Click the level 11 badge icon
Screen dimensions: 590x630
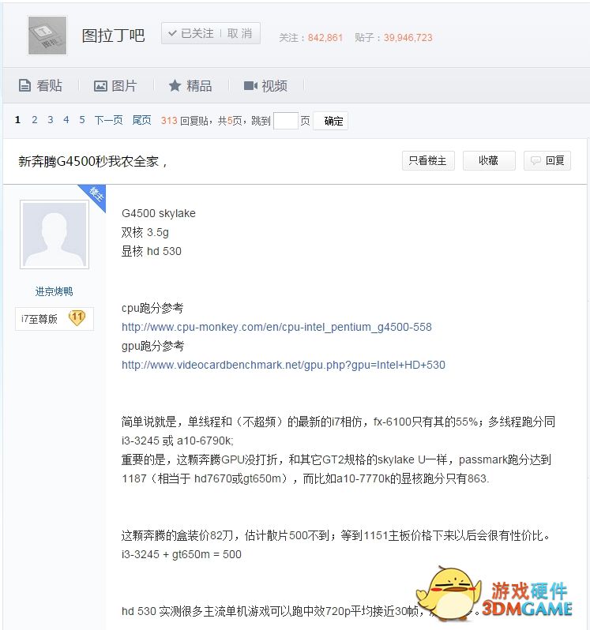(x=77, y=318)
